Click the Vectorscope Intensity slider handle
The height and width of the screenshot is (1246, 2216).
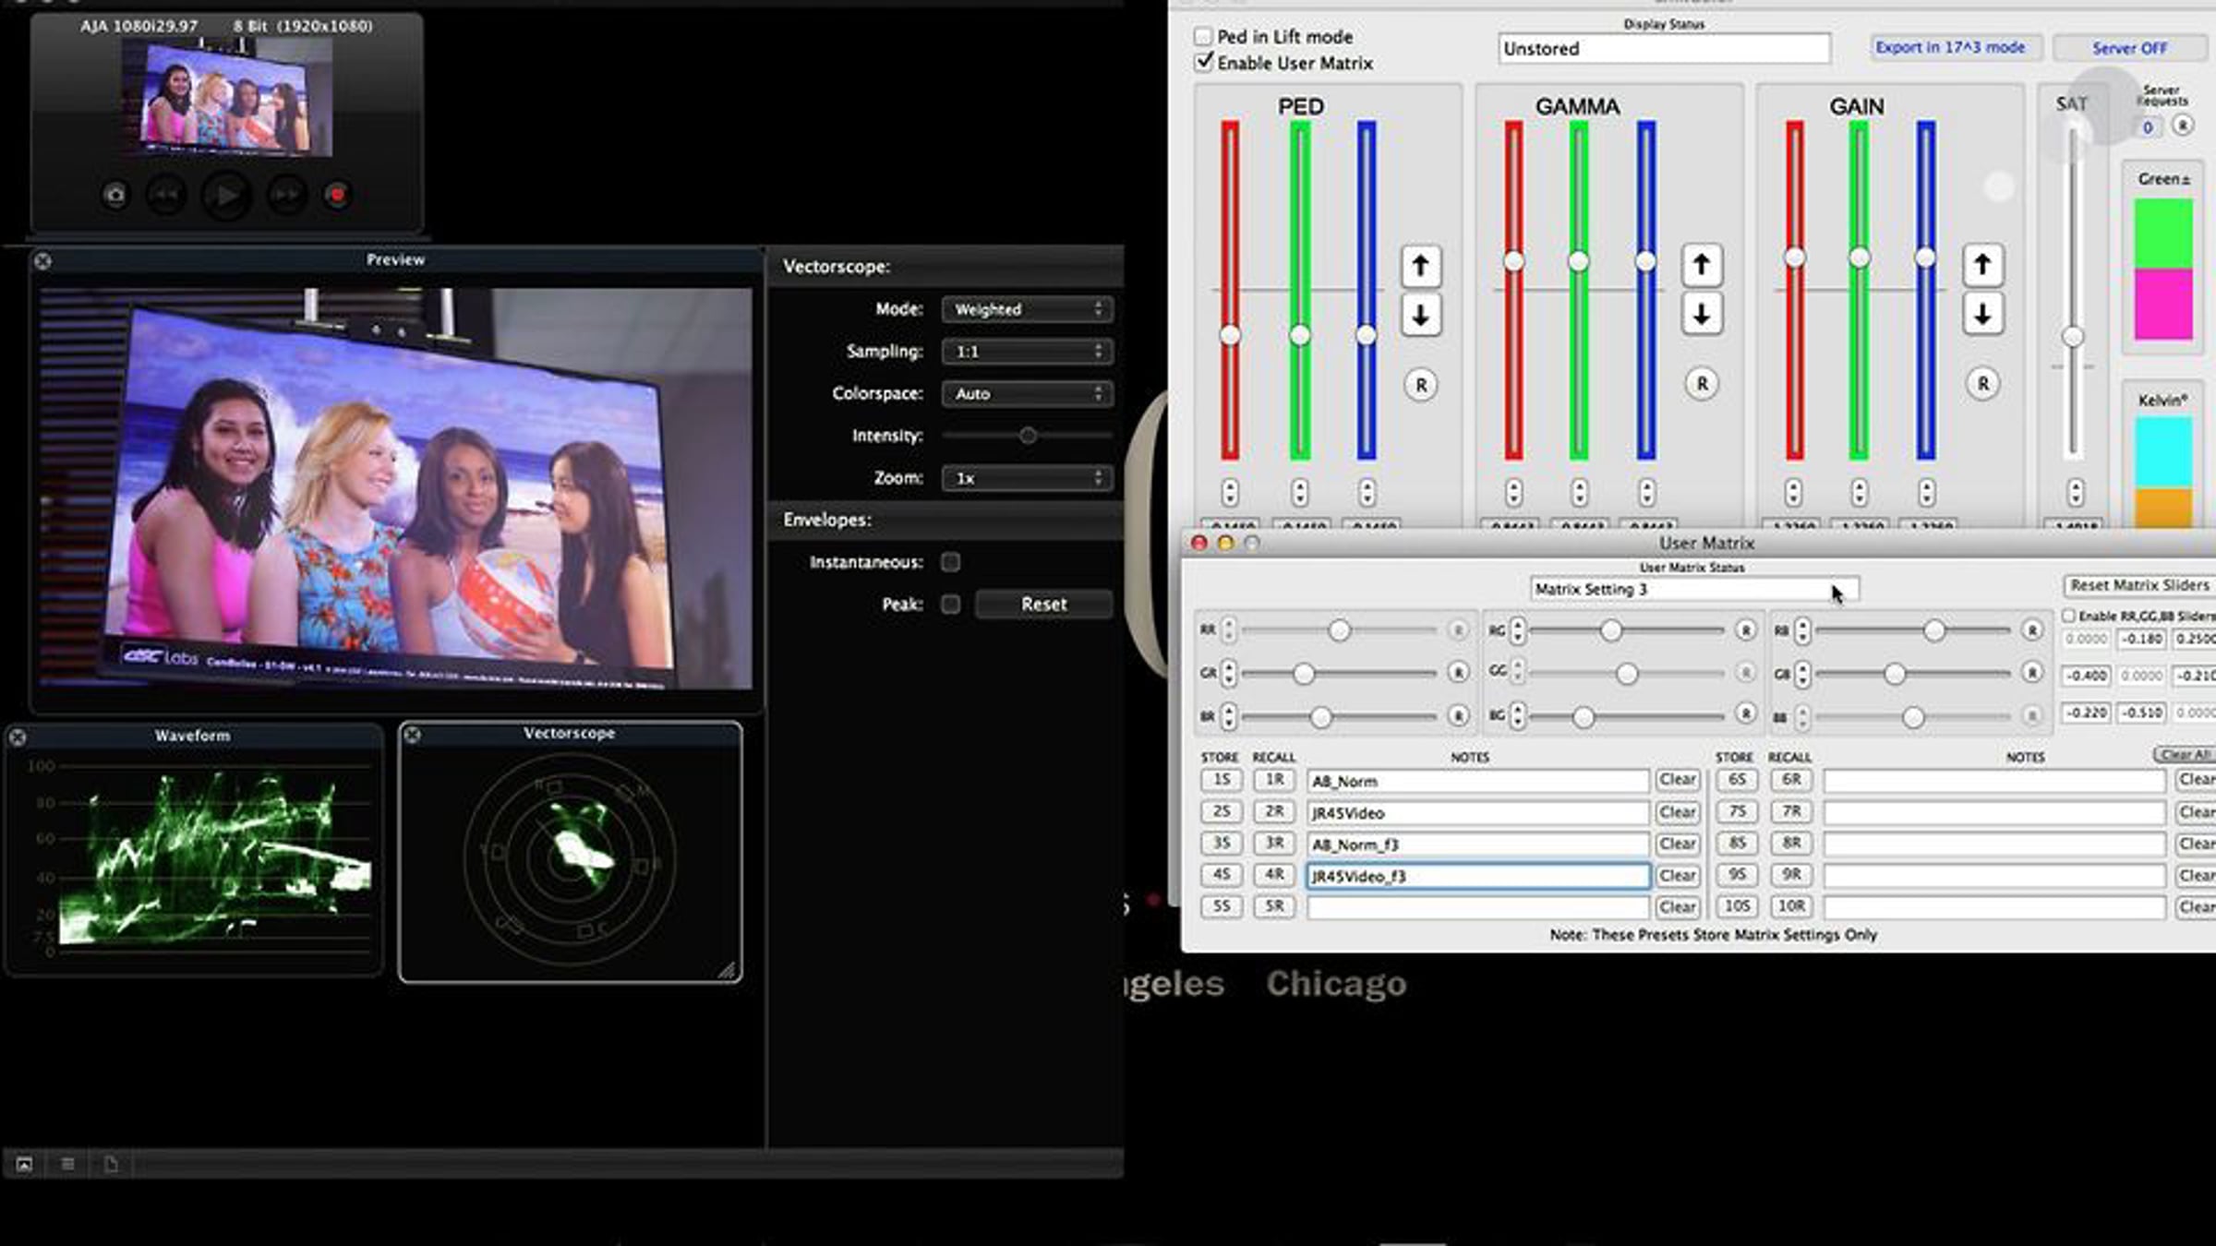point(1028,436)
